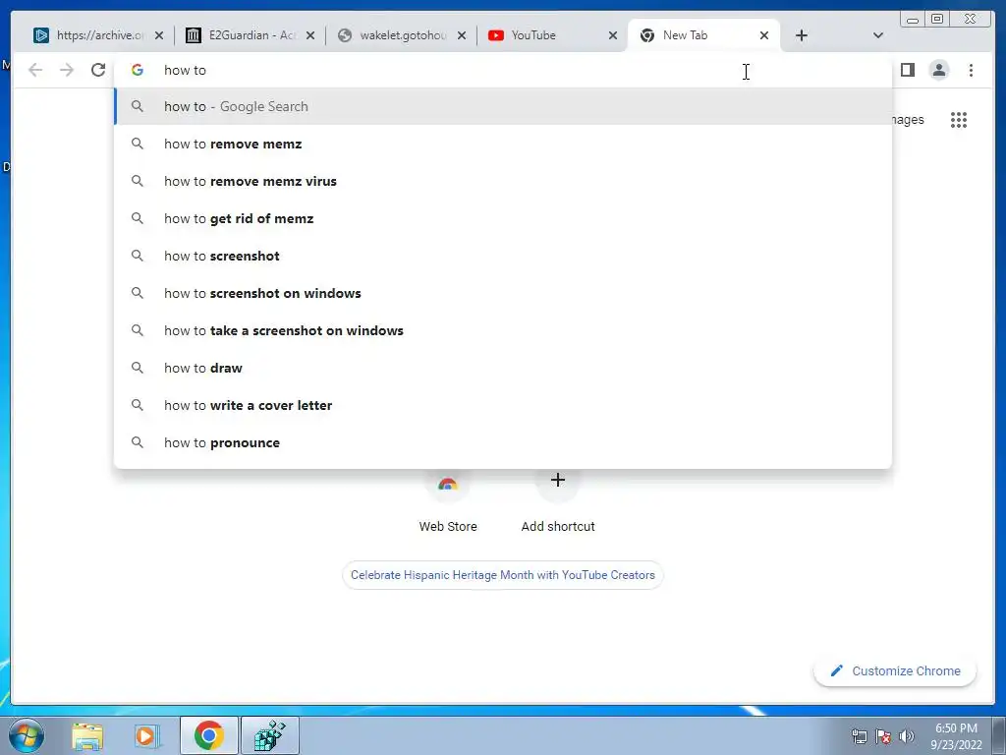This screenshot has width=1006, height=755.
Task: Choose suggestion 'how to draw'
Action: pos(503,368)
